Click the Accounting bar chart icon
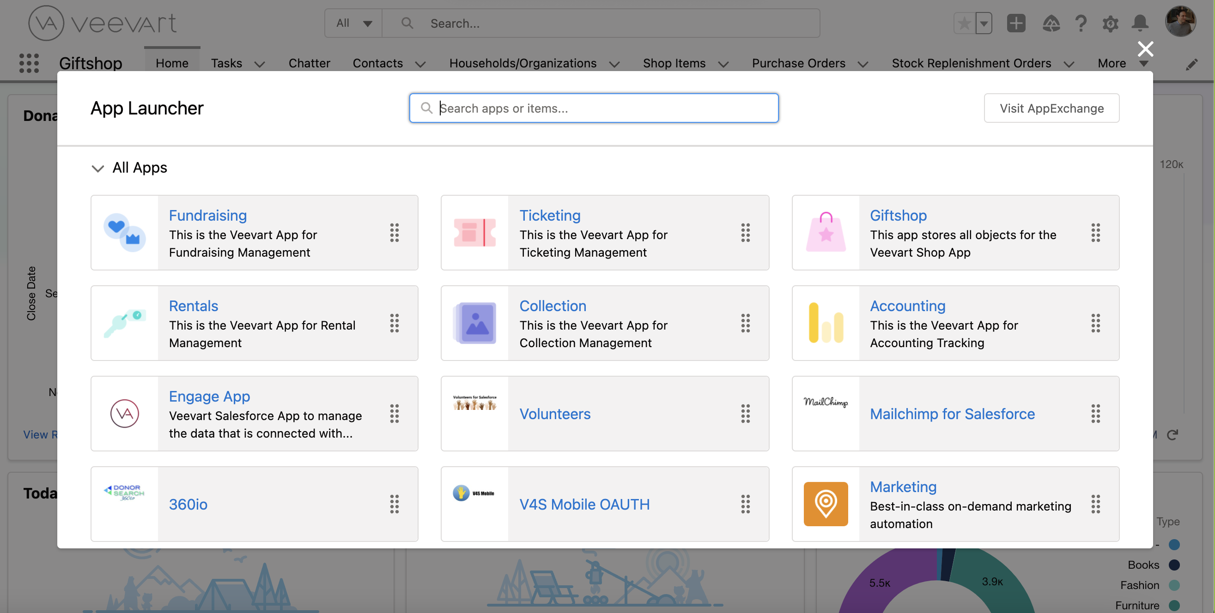1215x613 pixels. click(826, 323)
